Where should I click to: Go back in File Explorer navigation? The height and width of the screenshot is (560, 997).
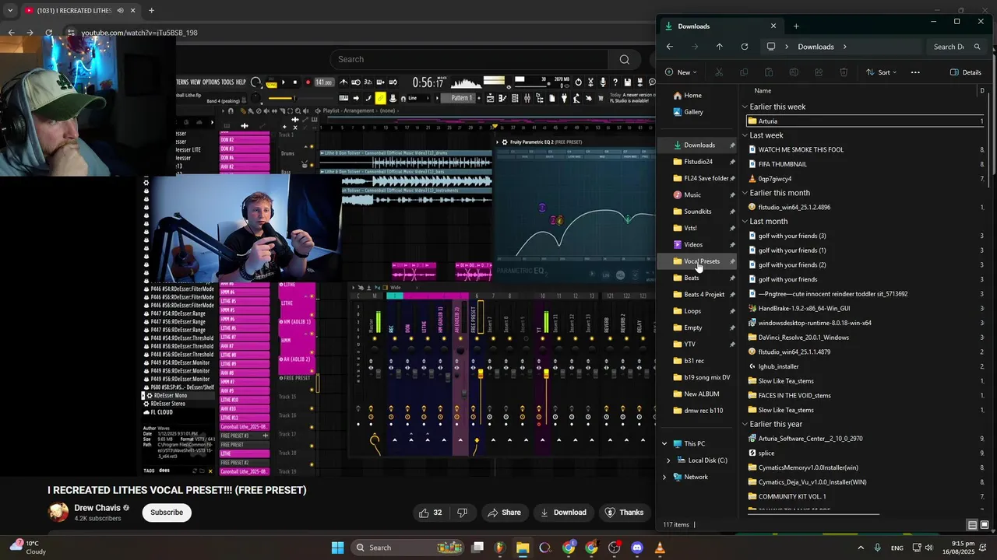tap(669, 47)
